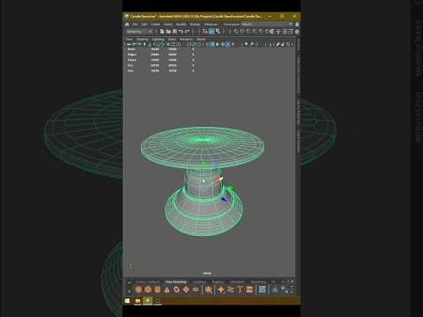
Task: Click the Faces row in heads-up display
Action: tap(160, 60)
